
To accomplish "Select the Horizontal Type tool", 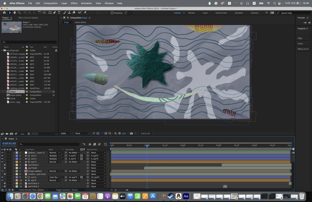I will pos(59,13).
